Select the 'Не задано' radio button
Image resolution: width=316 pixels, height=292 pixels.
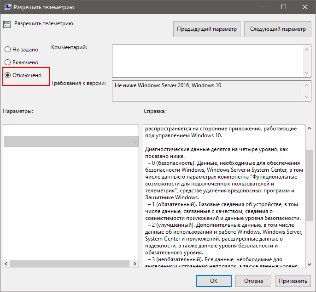pyautogui.click(x=7, y=50)
